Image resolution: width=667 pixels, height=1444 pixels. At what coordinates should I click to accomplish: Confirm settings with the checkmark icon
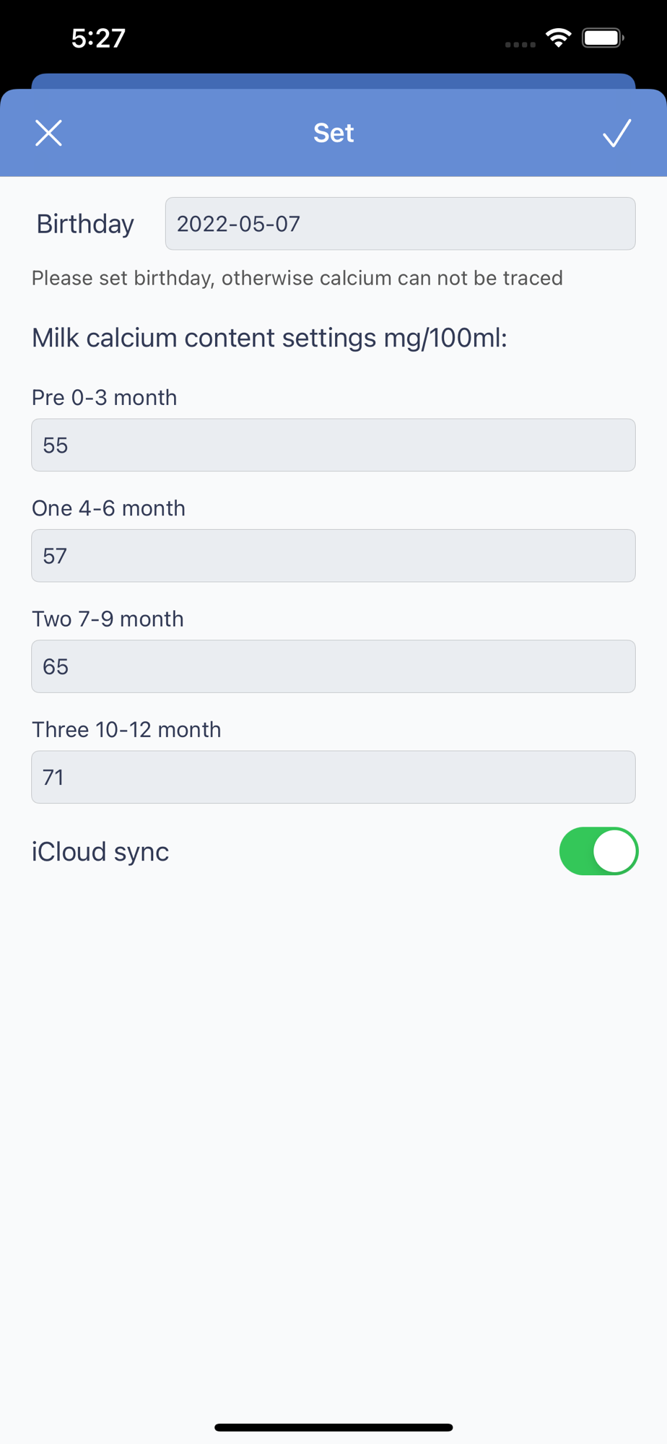[617, 133]
